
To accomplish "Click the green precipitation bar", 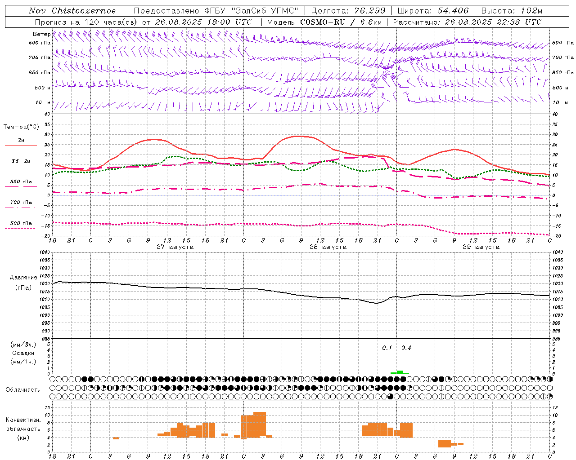I will tap(400, 372).
